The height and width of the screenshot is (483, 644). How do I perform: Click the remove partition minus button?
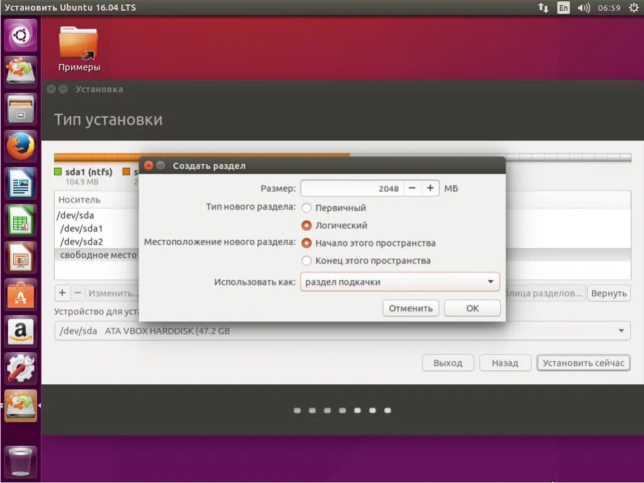tap(77, 293)
